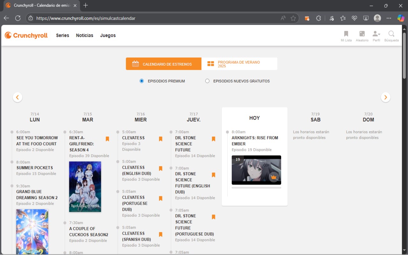
Task: Open the browser profile avatar
Action: [x=377, y=18]
